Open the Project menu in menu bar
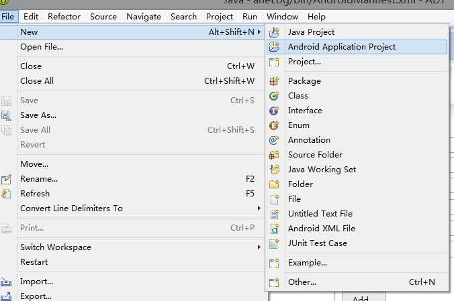 (x=220, y=17)
